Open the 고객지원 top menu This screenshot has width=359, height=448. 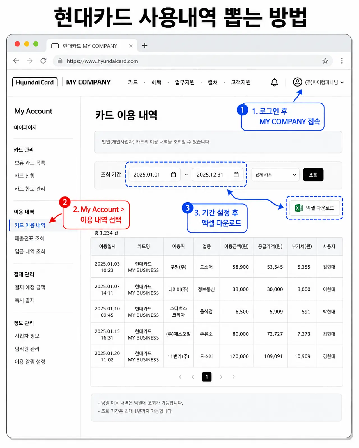coord(241,82)
